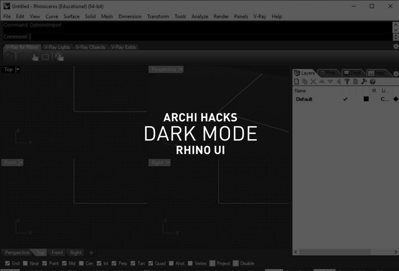399x271 pixels.
Task: Open the side panel gear options icon
Action: pyautogui.click(x=396, y=74)
